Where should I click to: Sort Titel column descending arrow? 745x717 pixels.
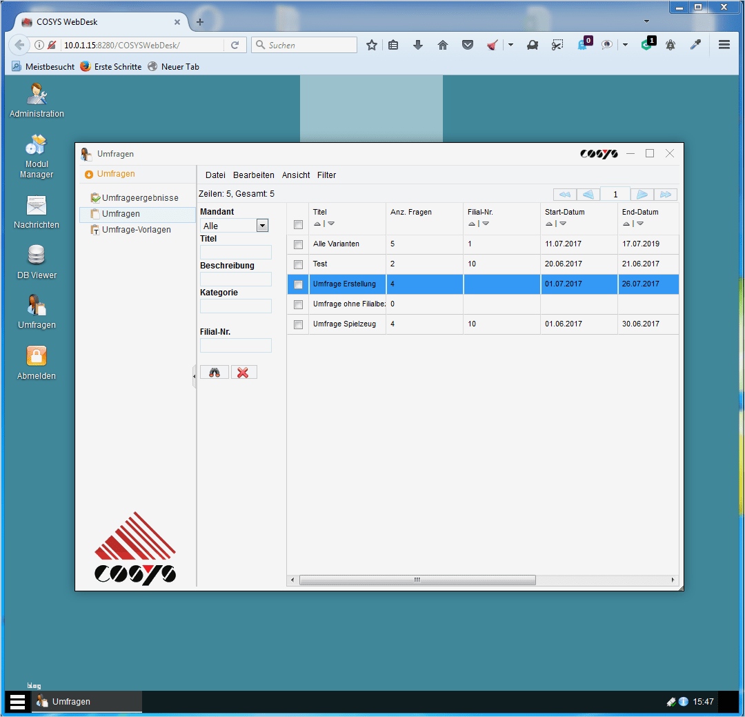click(331, 224)
